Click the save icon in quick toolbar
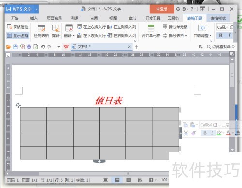 tap(15, 47)
